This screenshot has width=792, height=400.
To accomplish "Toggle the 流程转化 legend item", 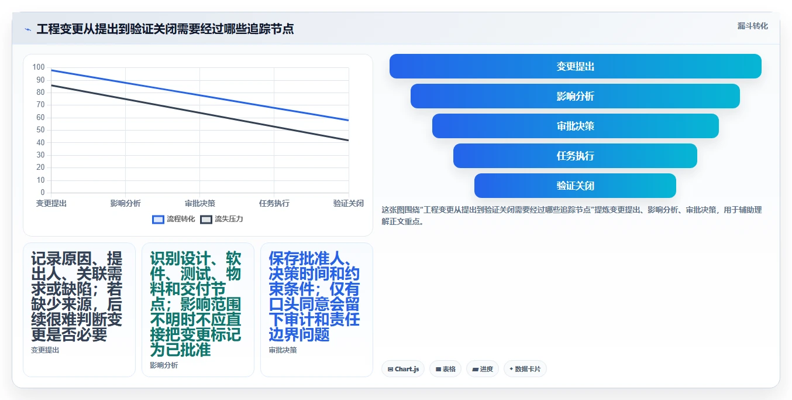I will pyautogui.click(x=174, y=219).
